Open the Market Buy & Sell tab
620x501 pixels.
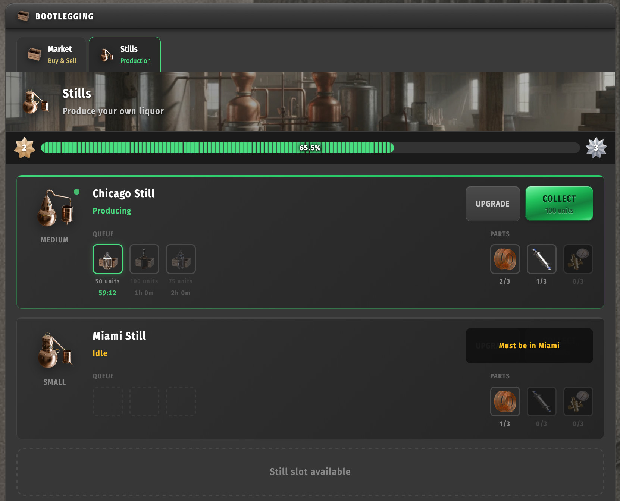click(x=51, y=54)
